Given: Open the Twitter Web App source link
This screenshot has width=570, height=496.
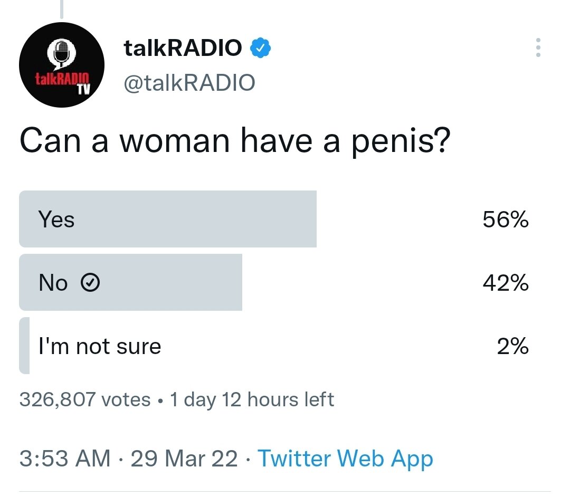Looking at the screenshot, I should pos(345,458).
